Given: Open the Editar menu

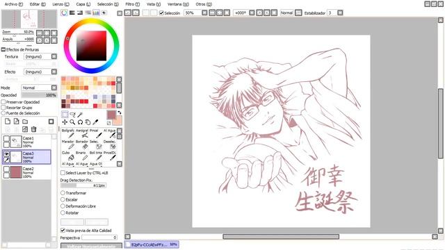Looking at the screenshot, I should coord(38,4).
